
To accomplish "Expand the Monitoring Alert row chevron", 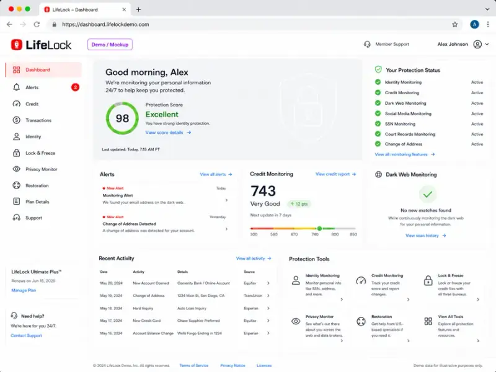I will coord(226,200).
